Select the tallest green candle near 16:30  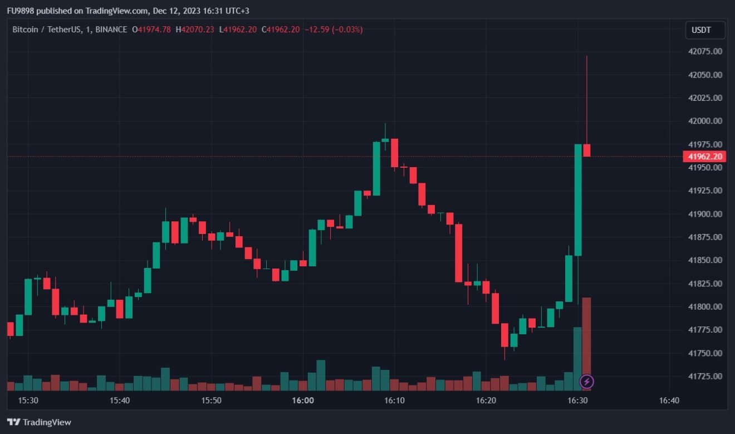[578, 199]
